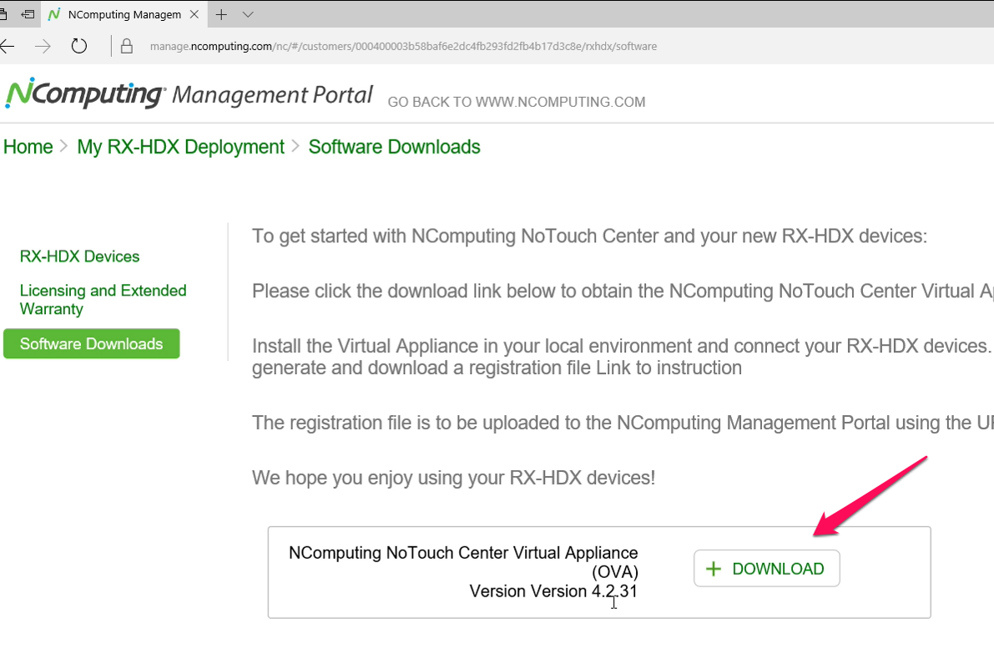Click the plus icon in the Download button
Screen dimensions: 994x654
[x=714, y=569]
